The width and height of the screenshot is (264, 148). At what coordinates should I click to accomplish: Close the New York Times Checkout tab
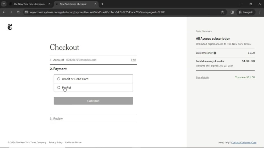coord(95,4)
